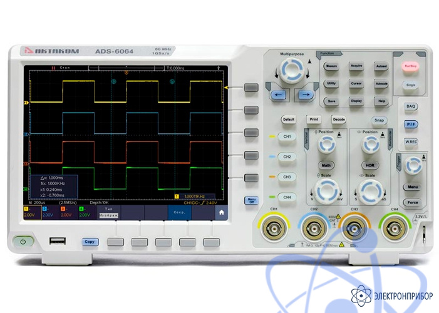Open the Utility function menu

(x=331, y=83)
